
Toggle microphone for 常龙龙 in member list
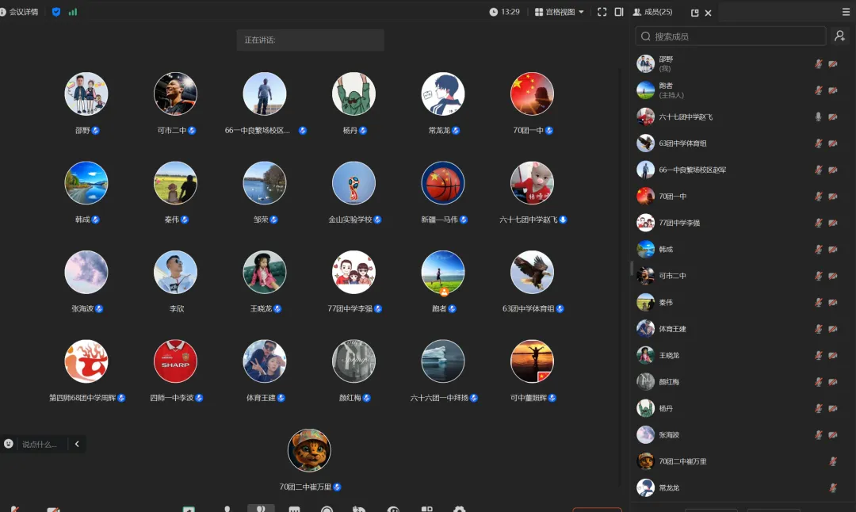point(832,488)
